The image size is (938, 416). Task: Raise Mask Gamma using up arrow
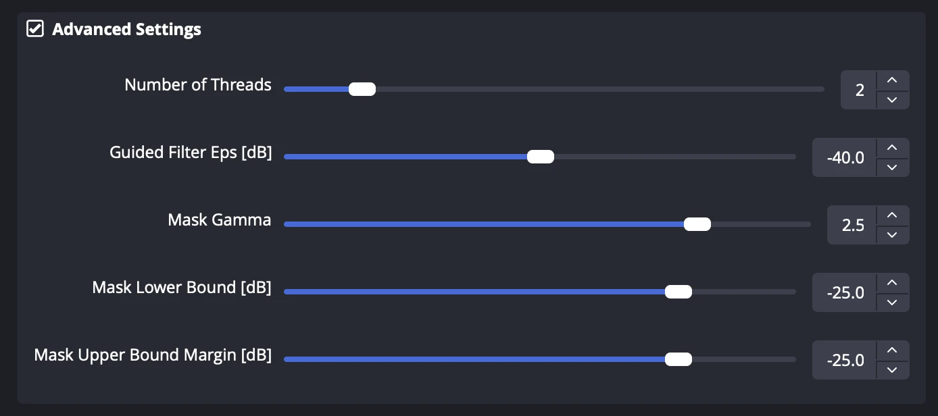coord(892,215)
